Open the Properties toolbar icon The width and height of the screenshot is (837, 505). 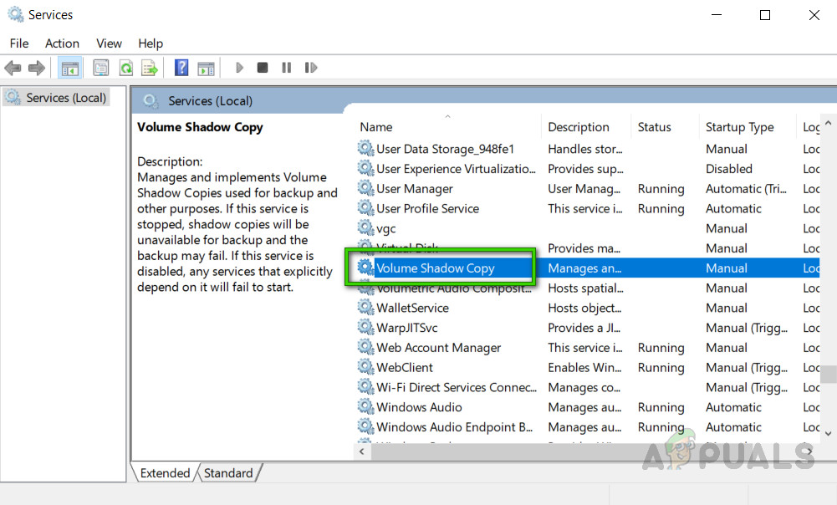101,68
